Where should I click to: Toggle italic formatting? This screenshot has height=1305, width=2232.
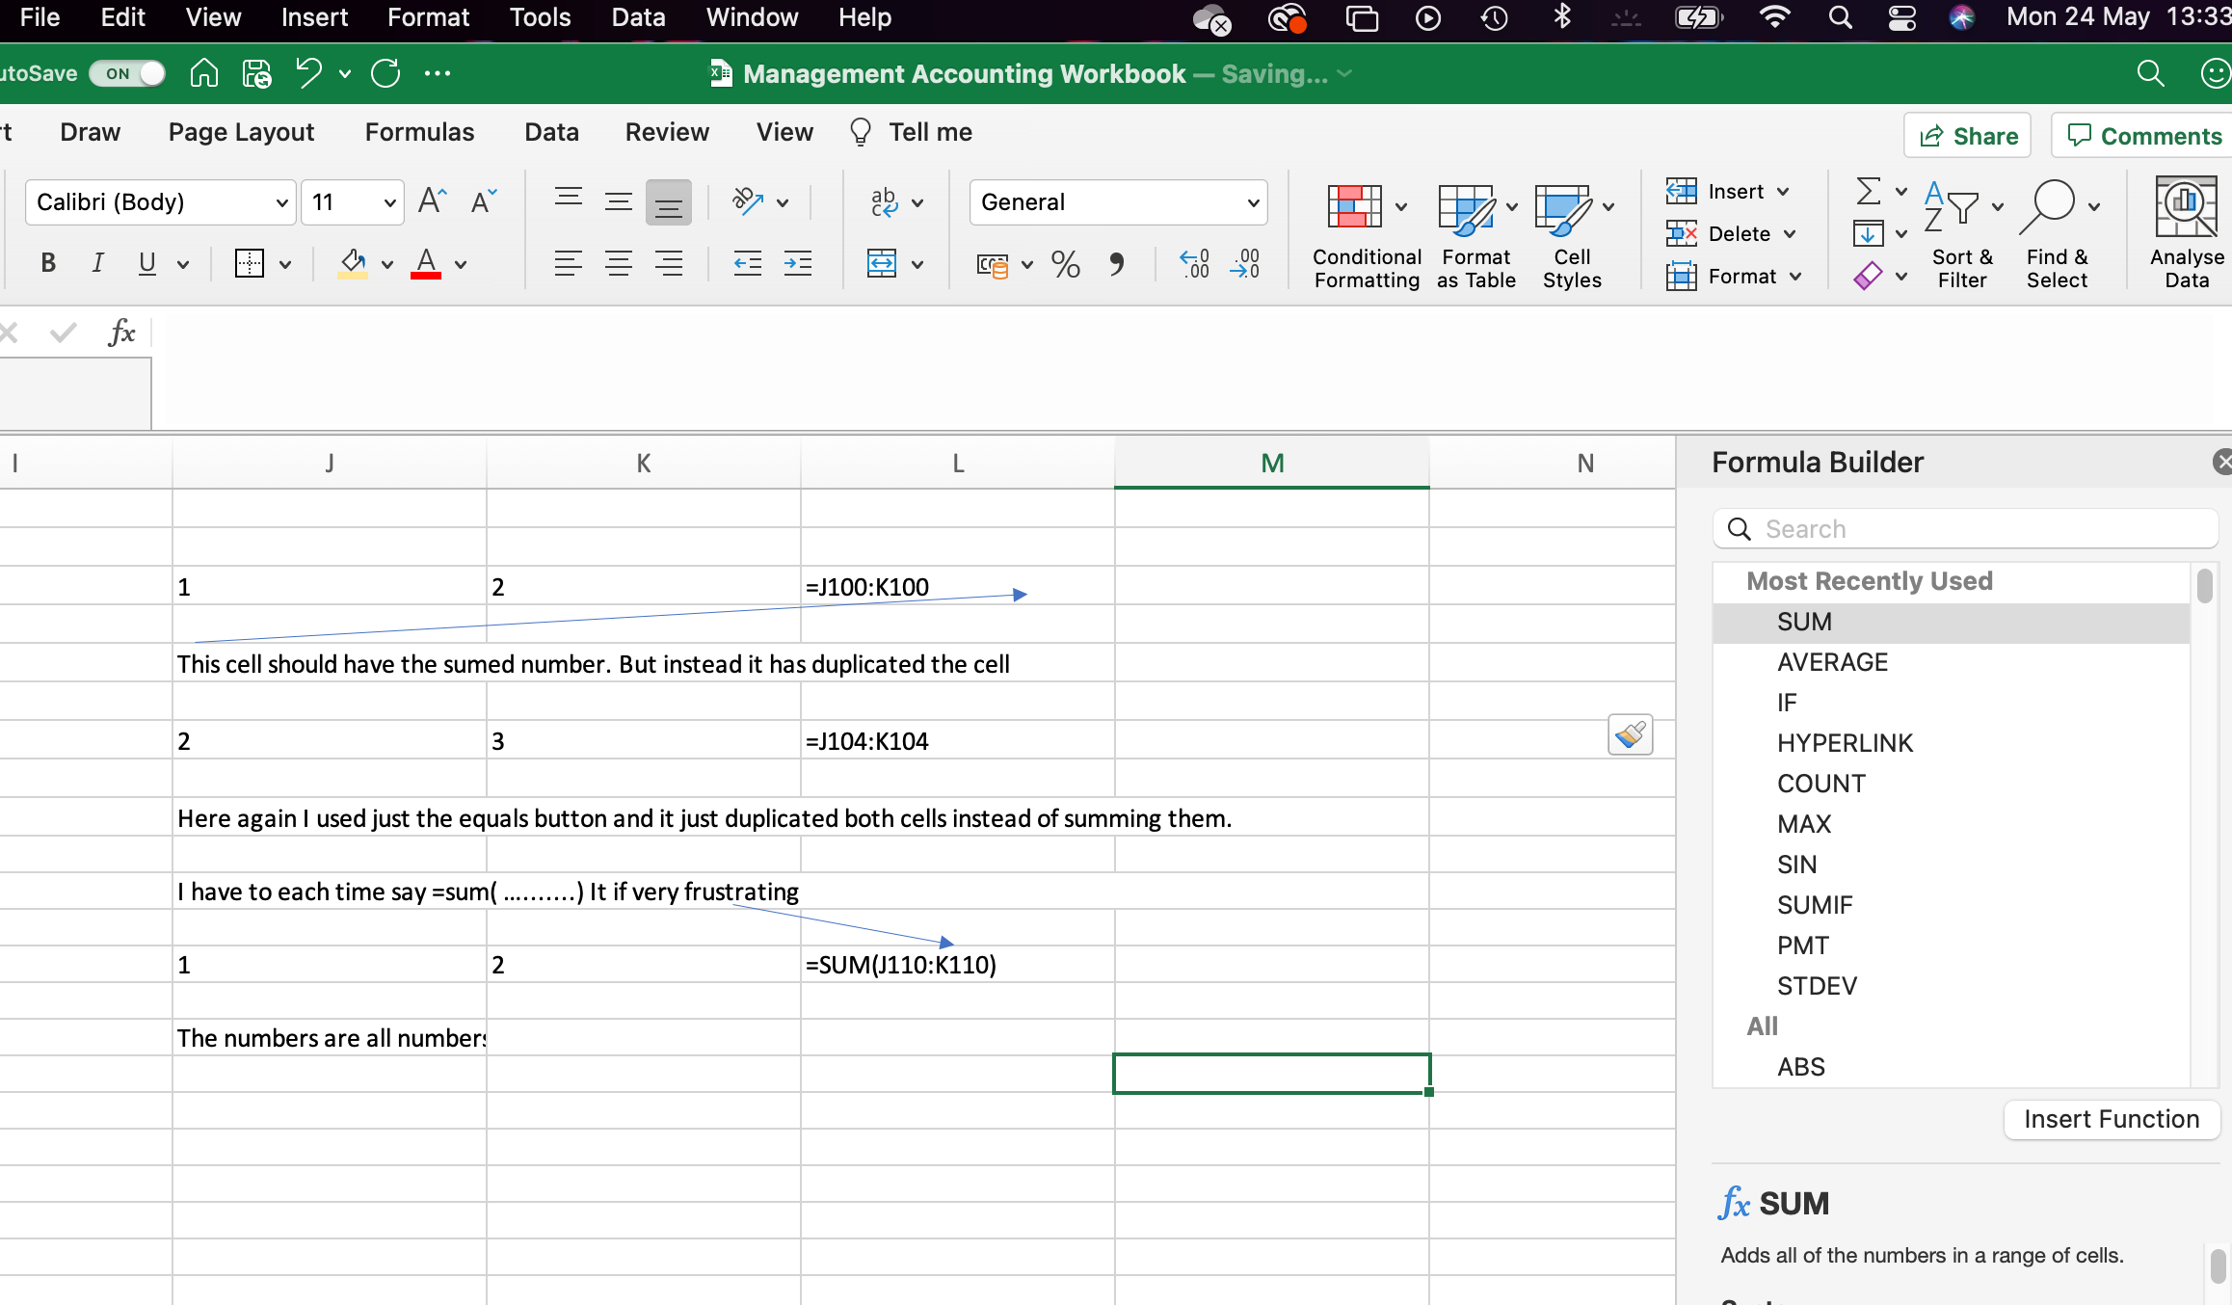tap(96, 263)
